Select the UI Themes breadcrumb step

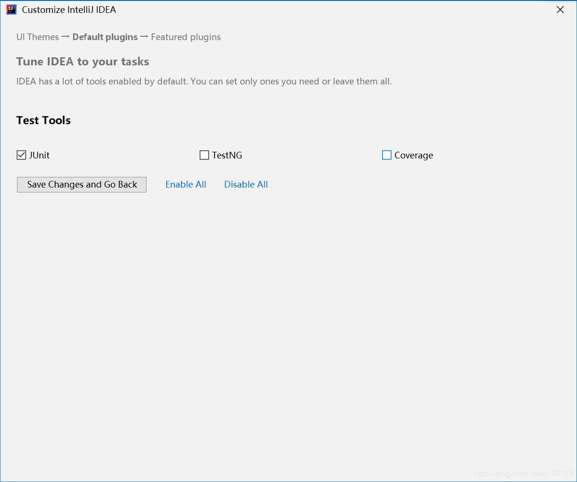38,37
